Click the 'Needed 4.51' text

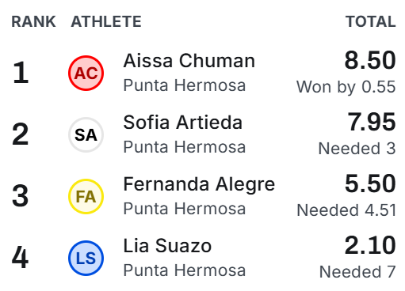pos(346,210)
